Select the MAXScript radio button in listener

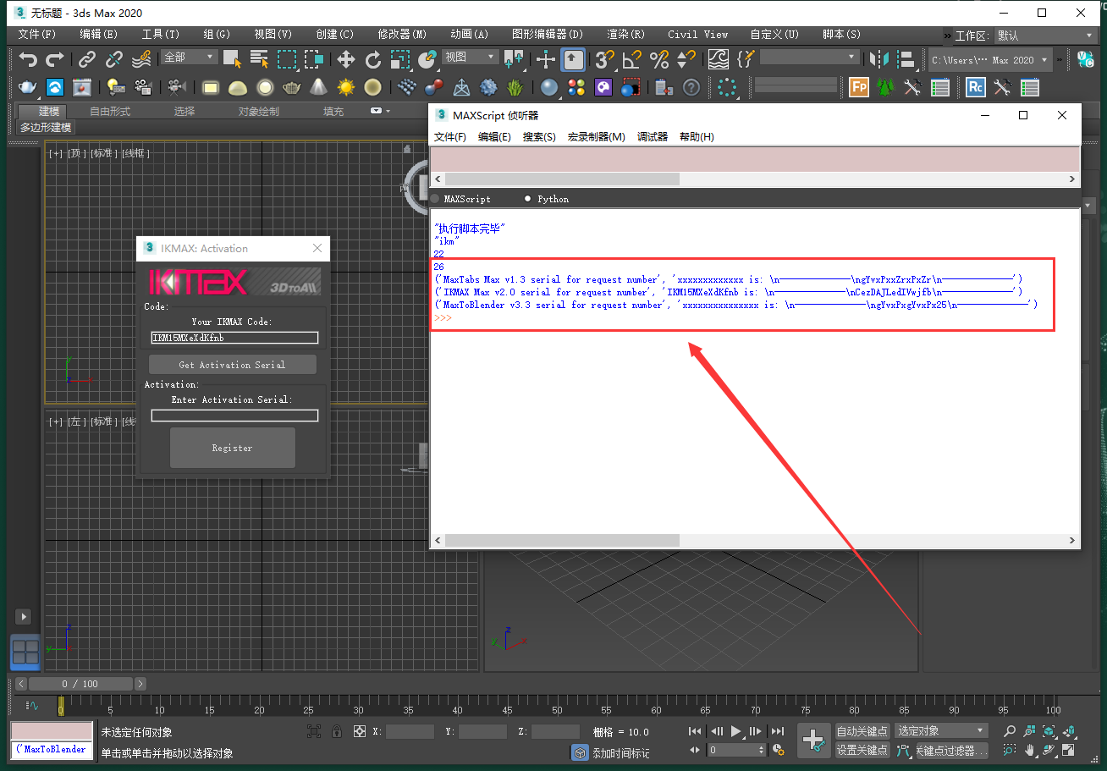click(x=435, y=199)
